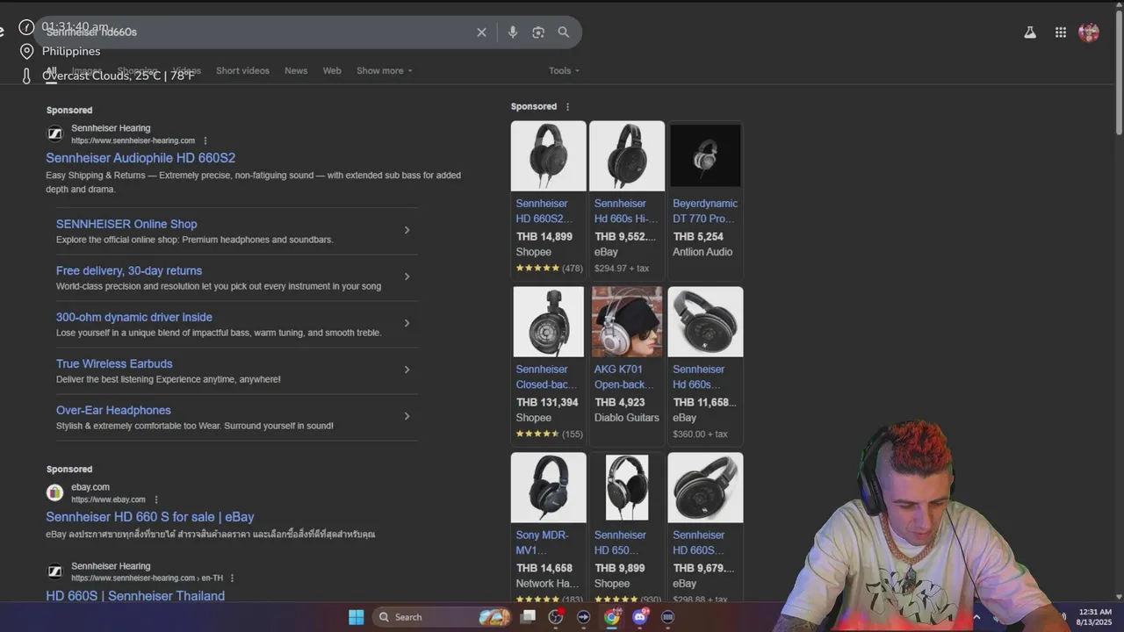
Task: Open options dots beside sennheiser-hearing.com en-TH URL
Action: tap(232, 578)
